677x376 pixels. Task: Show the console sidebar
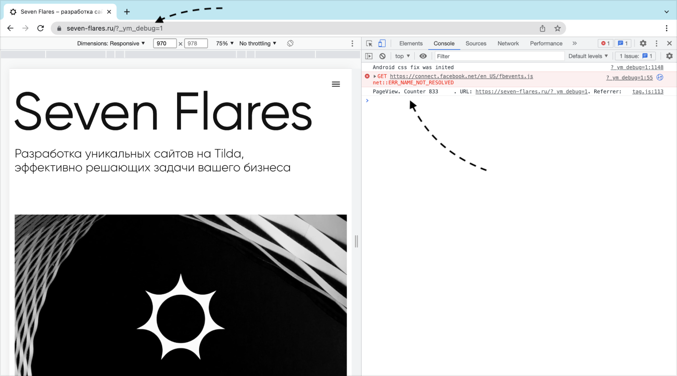pyautogui.click(x=369, y=56)
